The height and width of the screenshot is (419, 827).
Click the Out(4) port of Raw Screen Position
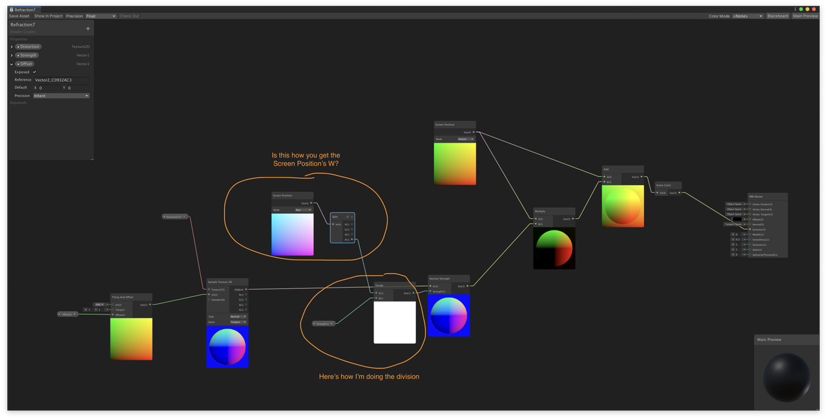point(311,203)
